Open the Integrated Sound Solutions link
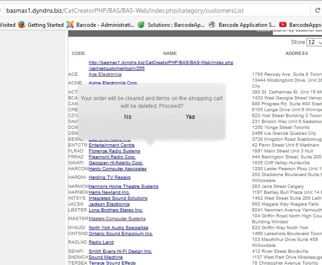This screenshot has height=265, width=322. [118, 198]
